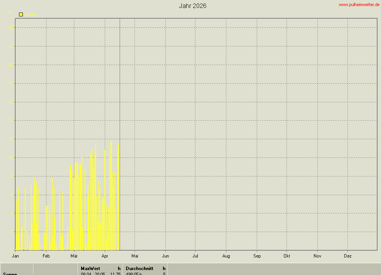
Task: Select the Mai label on the axis
Action: pos(135,256)
